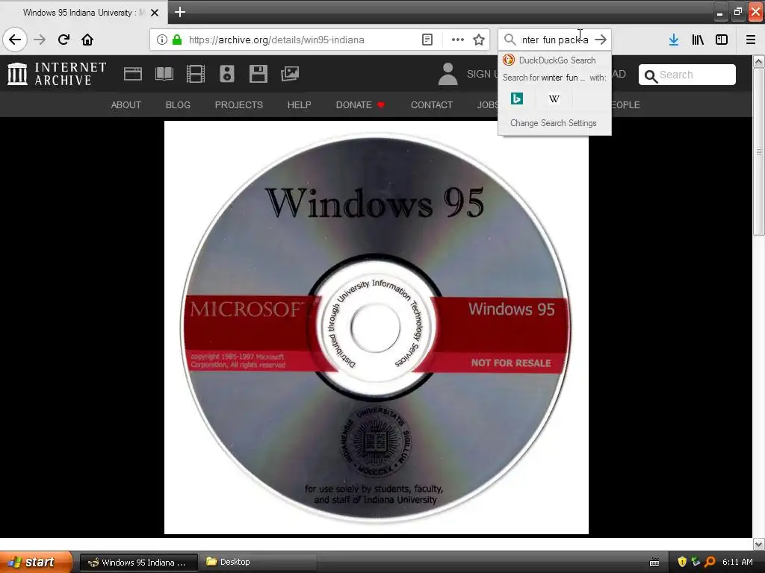Open the Video film icon
Screen dimensions: 765x573
point(196,74)
